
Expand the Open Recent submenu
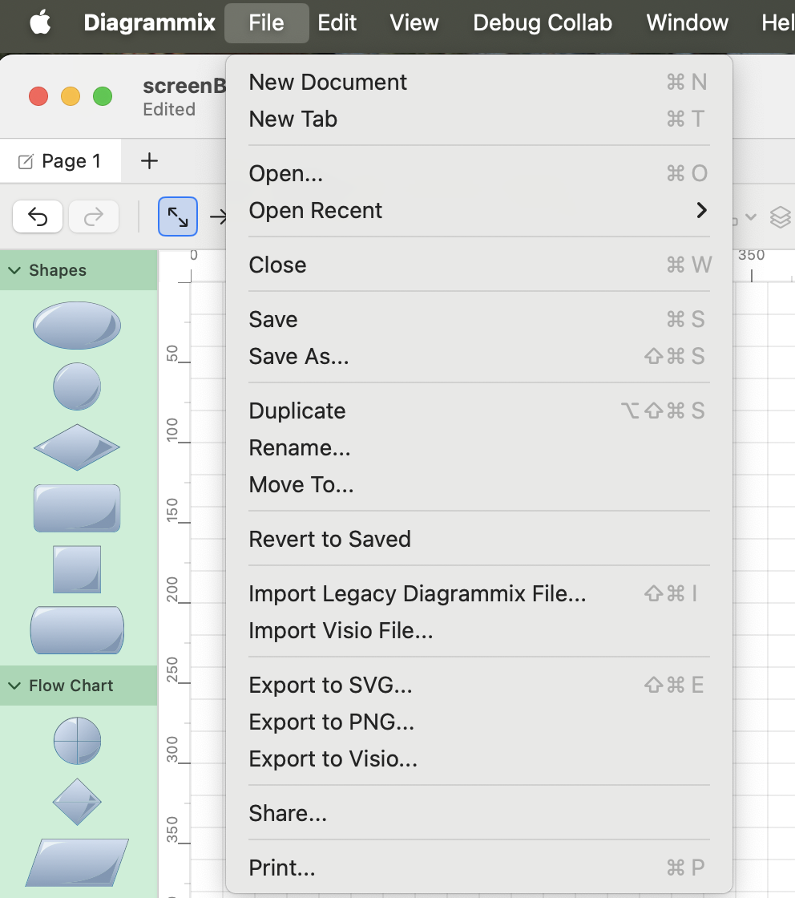tap(478, 211)
